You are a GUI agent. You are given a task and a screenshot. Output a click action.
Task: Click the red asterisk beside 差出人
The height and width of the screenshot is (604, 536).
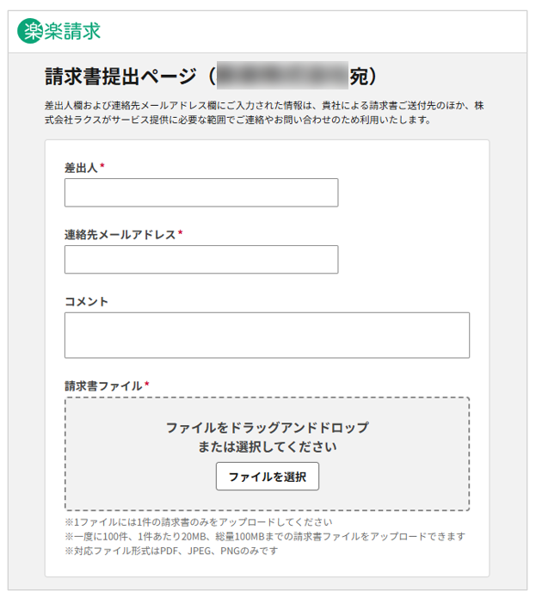tap(102, 167)
